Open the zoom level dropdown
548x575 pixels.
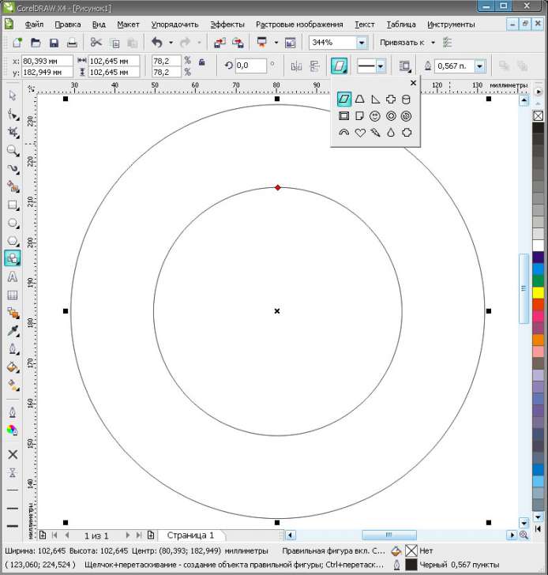pos(362,43)
